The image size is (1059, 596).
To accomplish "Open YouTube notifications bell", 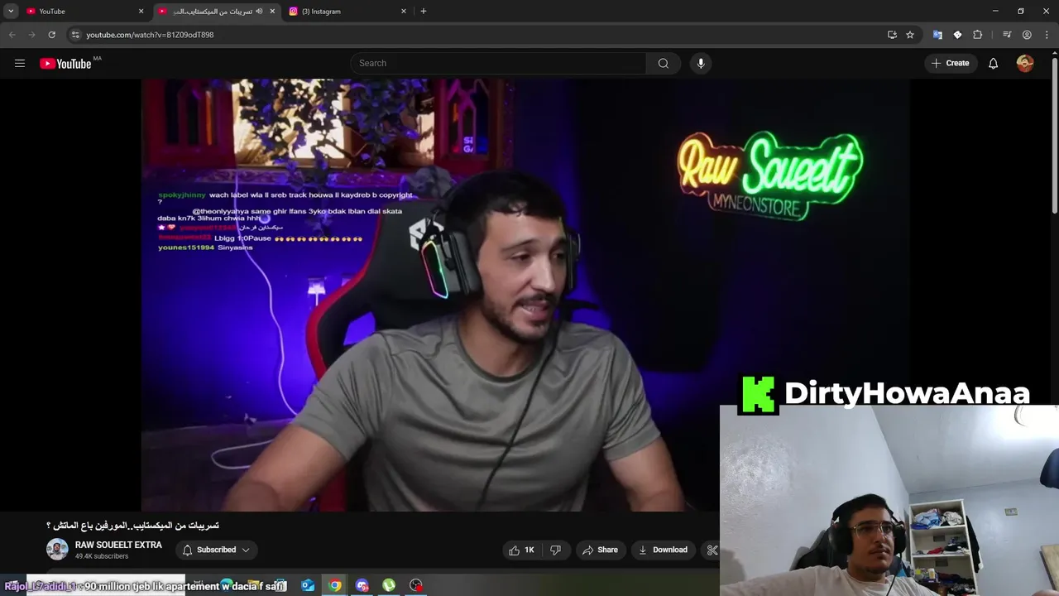I will click(x=993, y=63).
